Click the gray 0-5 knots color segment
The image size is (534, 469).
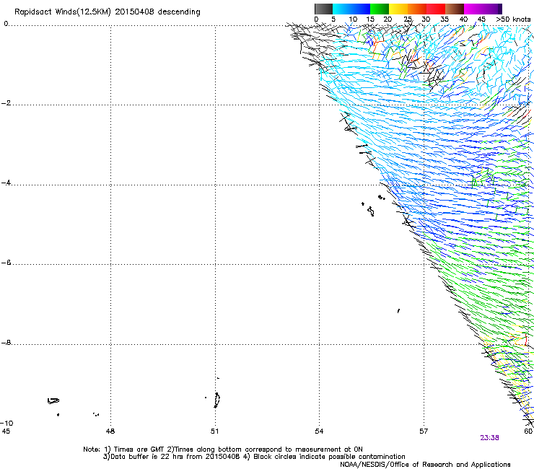pyautogui.click(x=323, y=9)
